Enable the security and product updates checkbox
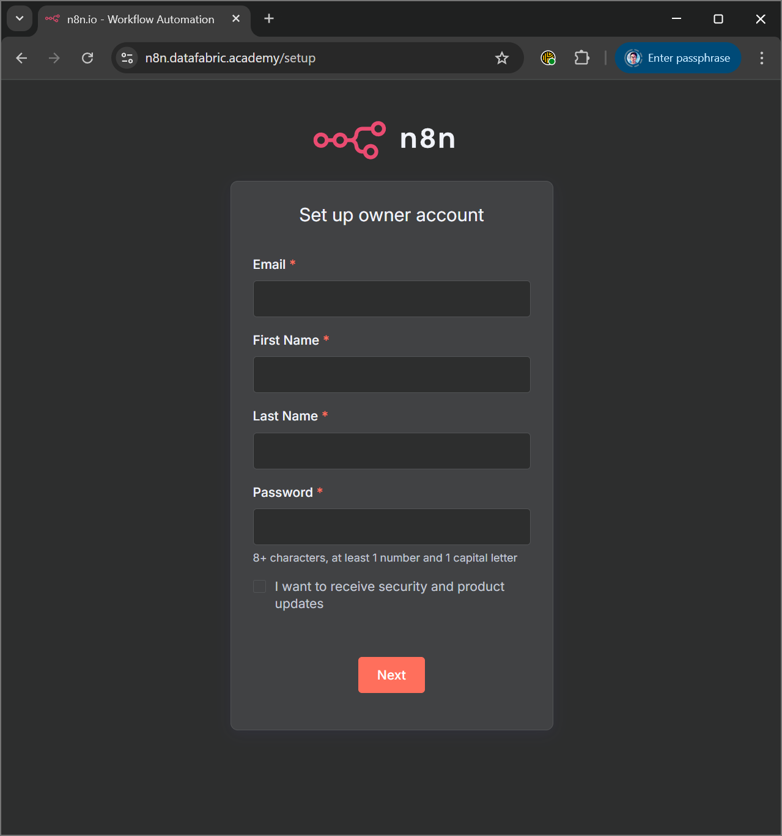The width and height of the screenshot is (782, 836). (x=259, y=586)
